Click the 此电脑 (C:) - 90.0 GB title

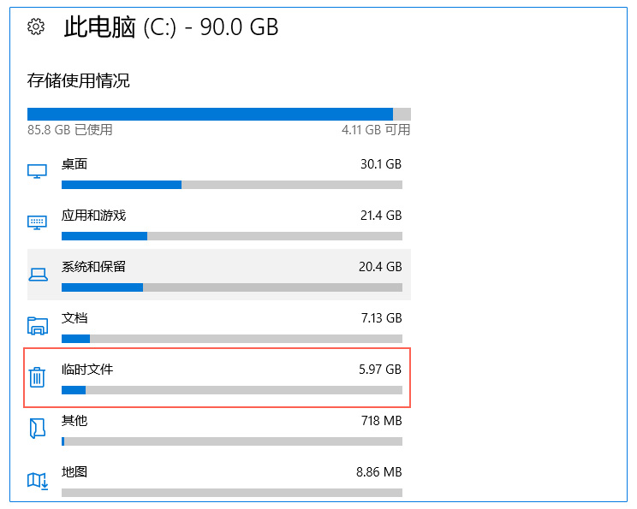tap(171, 27)
